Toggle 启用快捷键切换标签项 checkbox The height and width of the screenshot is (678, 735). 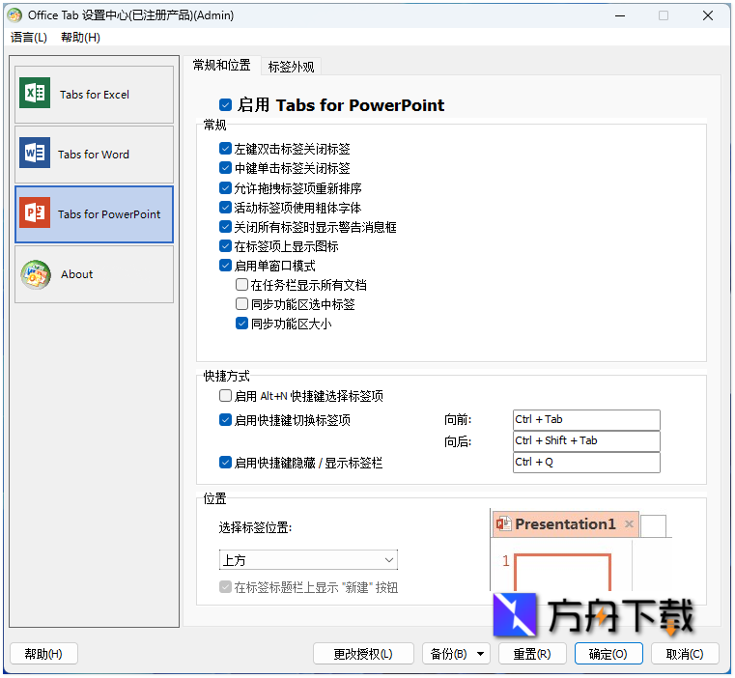[225, 420]
